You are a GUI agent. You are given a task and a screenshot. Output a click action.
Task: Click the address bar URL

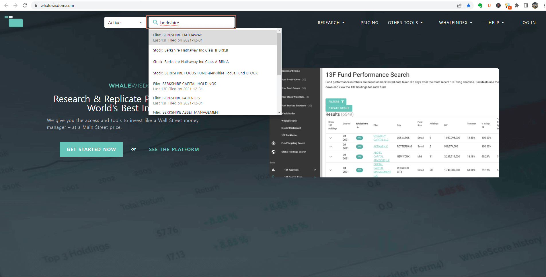pyautogui.click(x=57, y=5)
